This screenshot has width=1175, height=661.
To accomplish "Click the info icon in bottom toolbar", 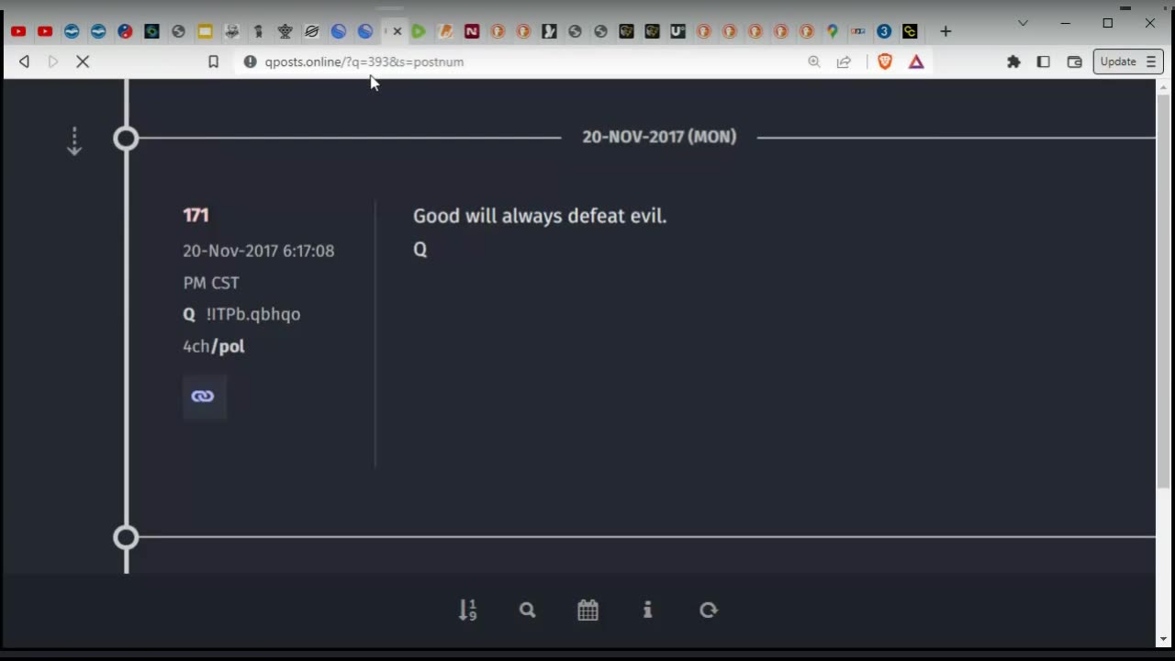I will 648,610.
